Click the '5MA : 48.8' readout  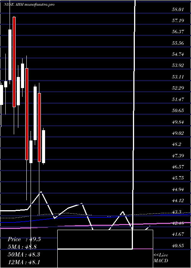22,247
